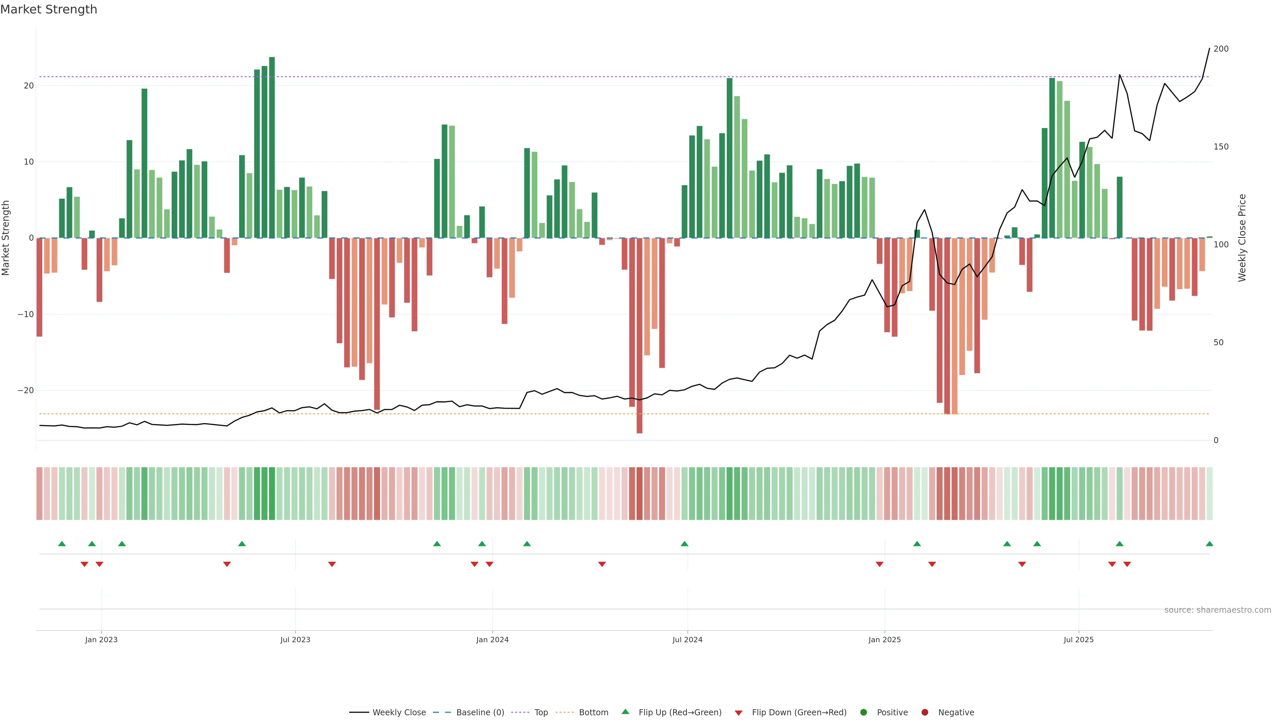1288x724 pixels.
Task: Click the Negative red circle legend icon
Action: (924, 713)
